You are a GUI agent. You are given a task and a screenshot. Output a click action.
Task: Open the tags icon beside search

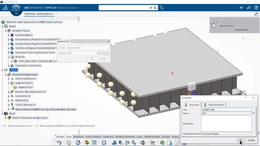pos(162,8)
